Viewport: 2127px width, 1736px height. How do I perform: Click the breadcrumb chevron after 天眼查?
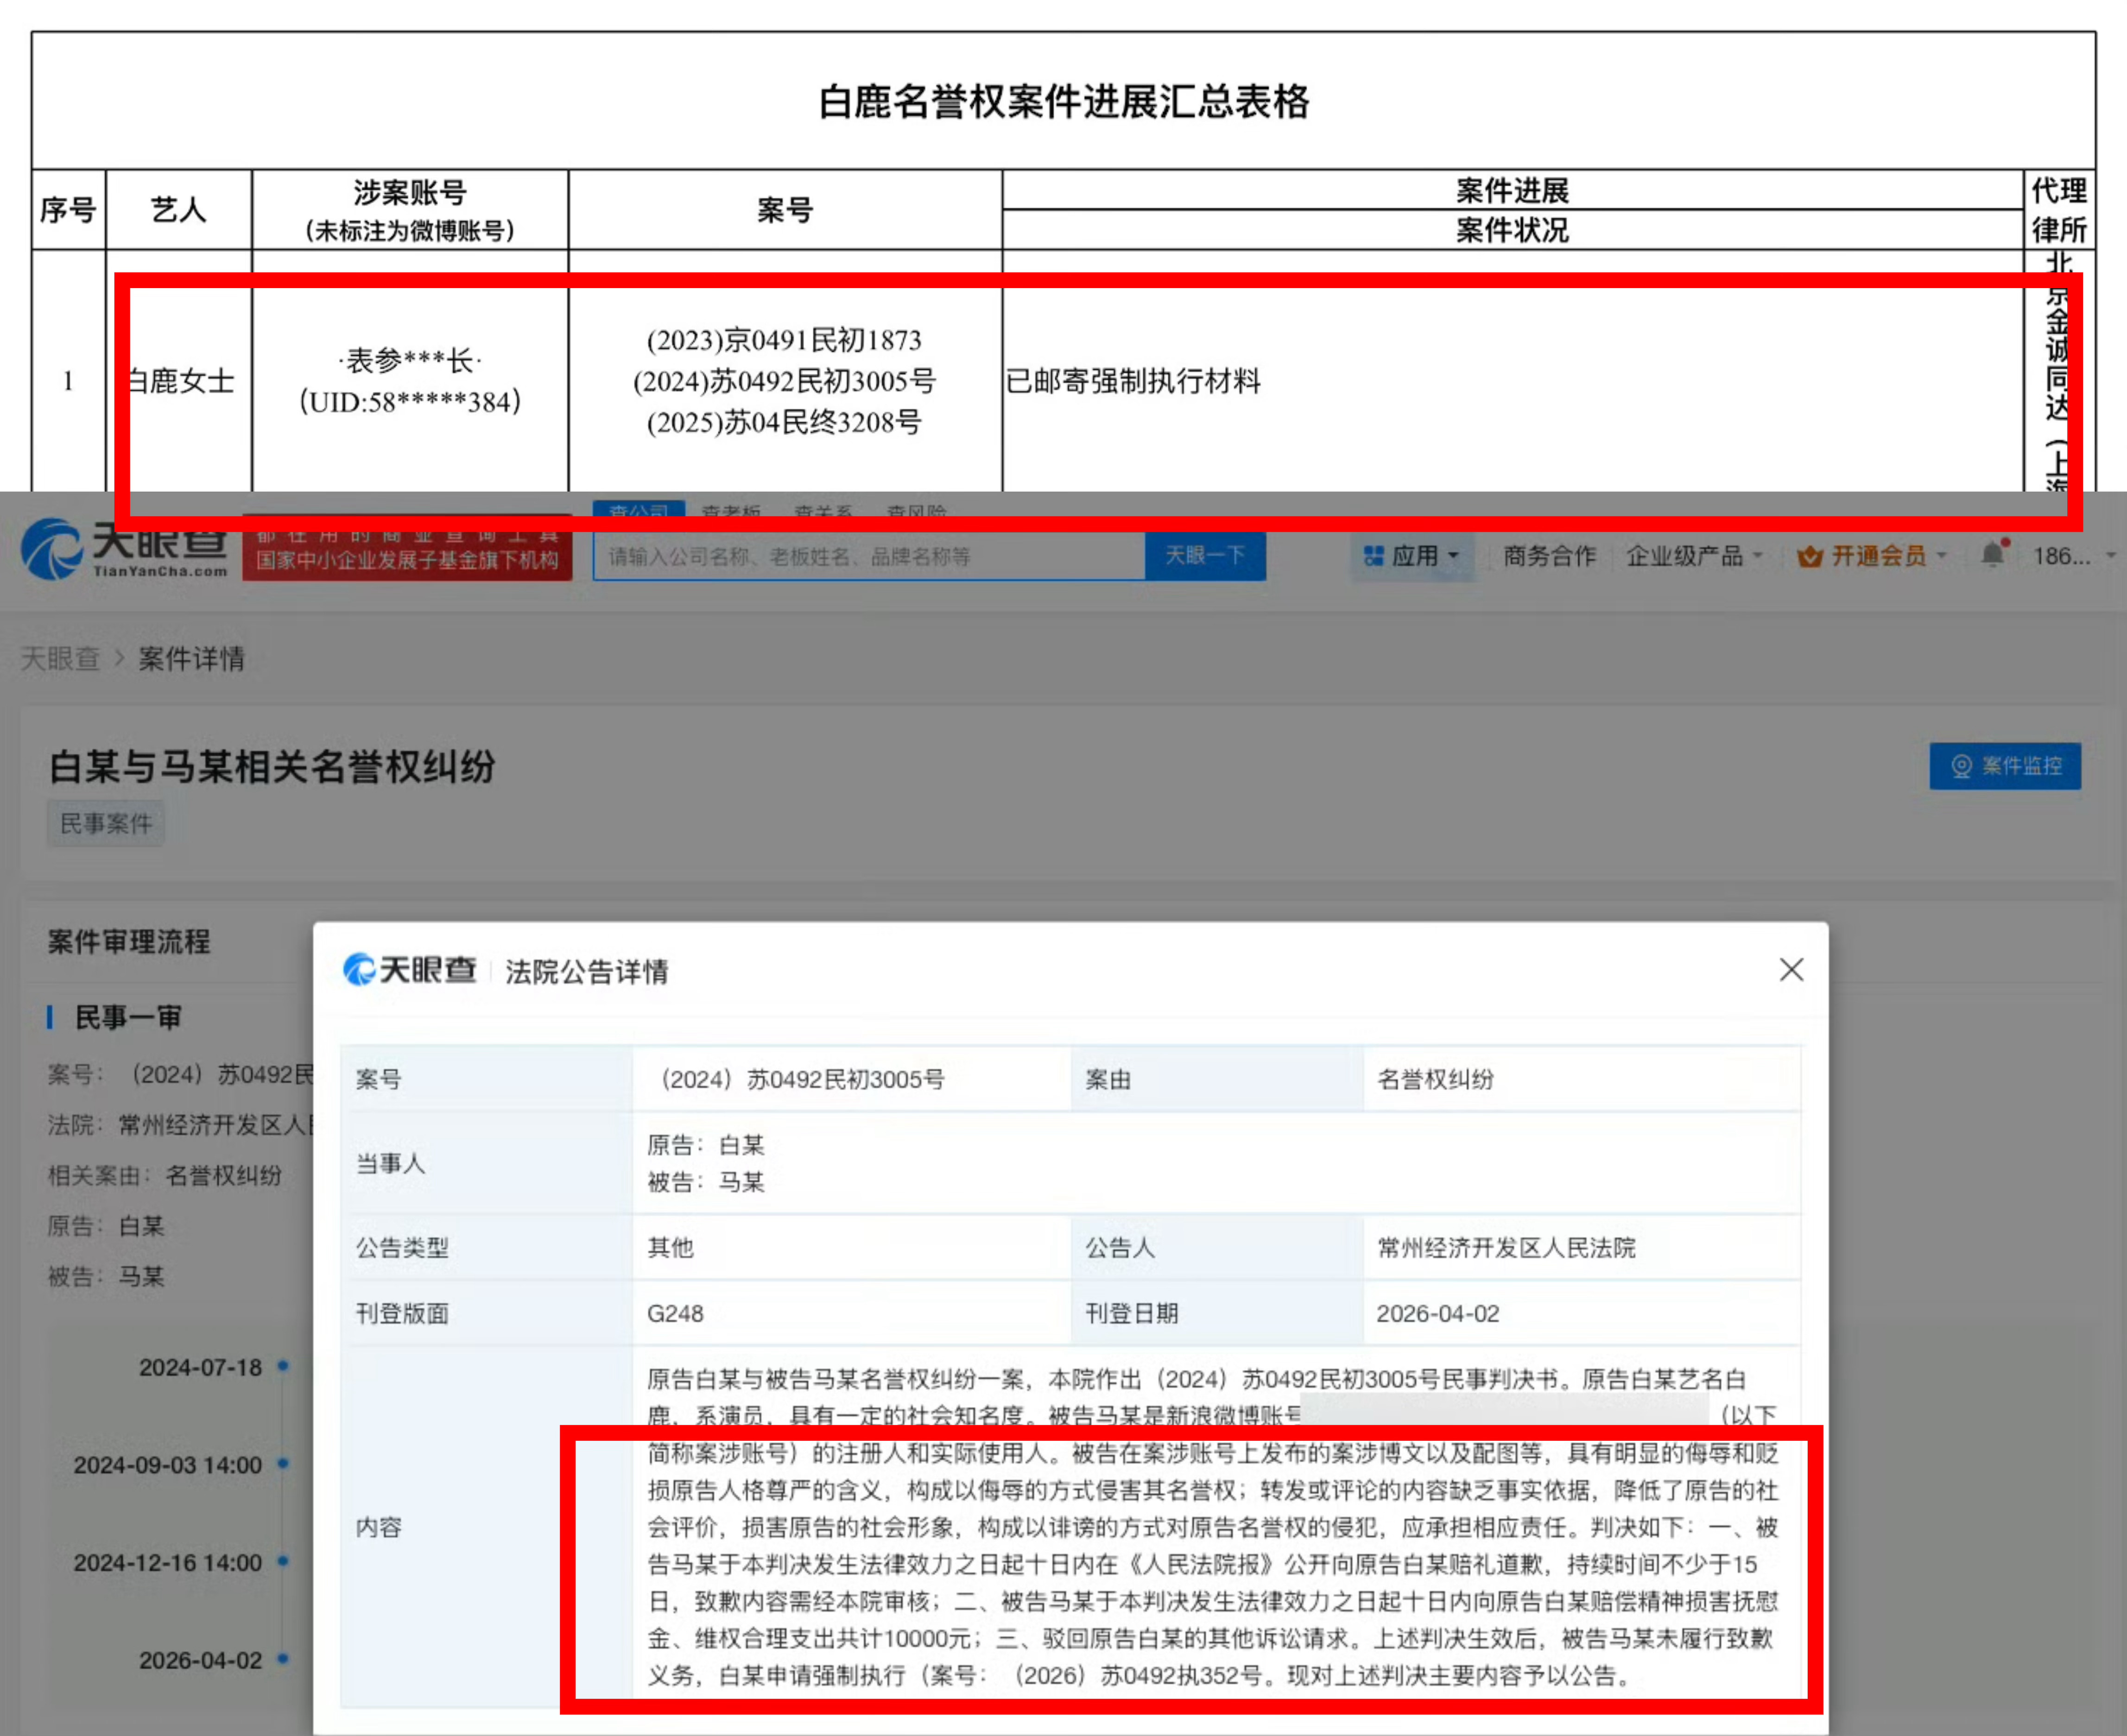tap(119, 658)
